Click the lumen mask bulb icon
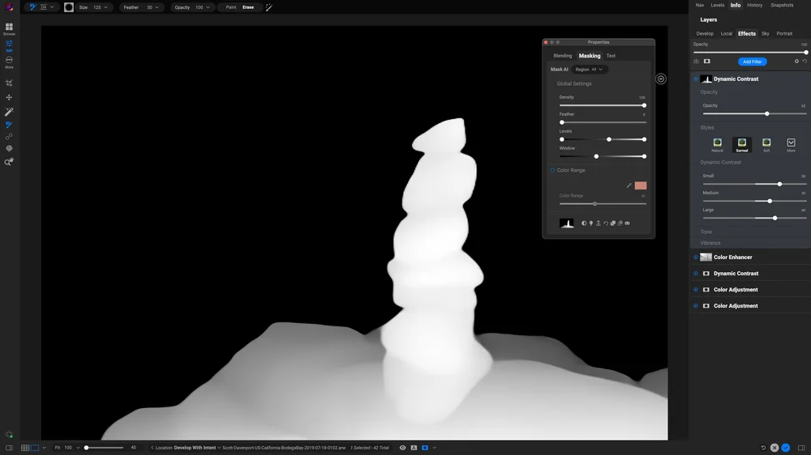Viewport: 811px width, 455px height. (591, 223)
